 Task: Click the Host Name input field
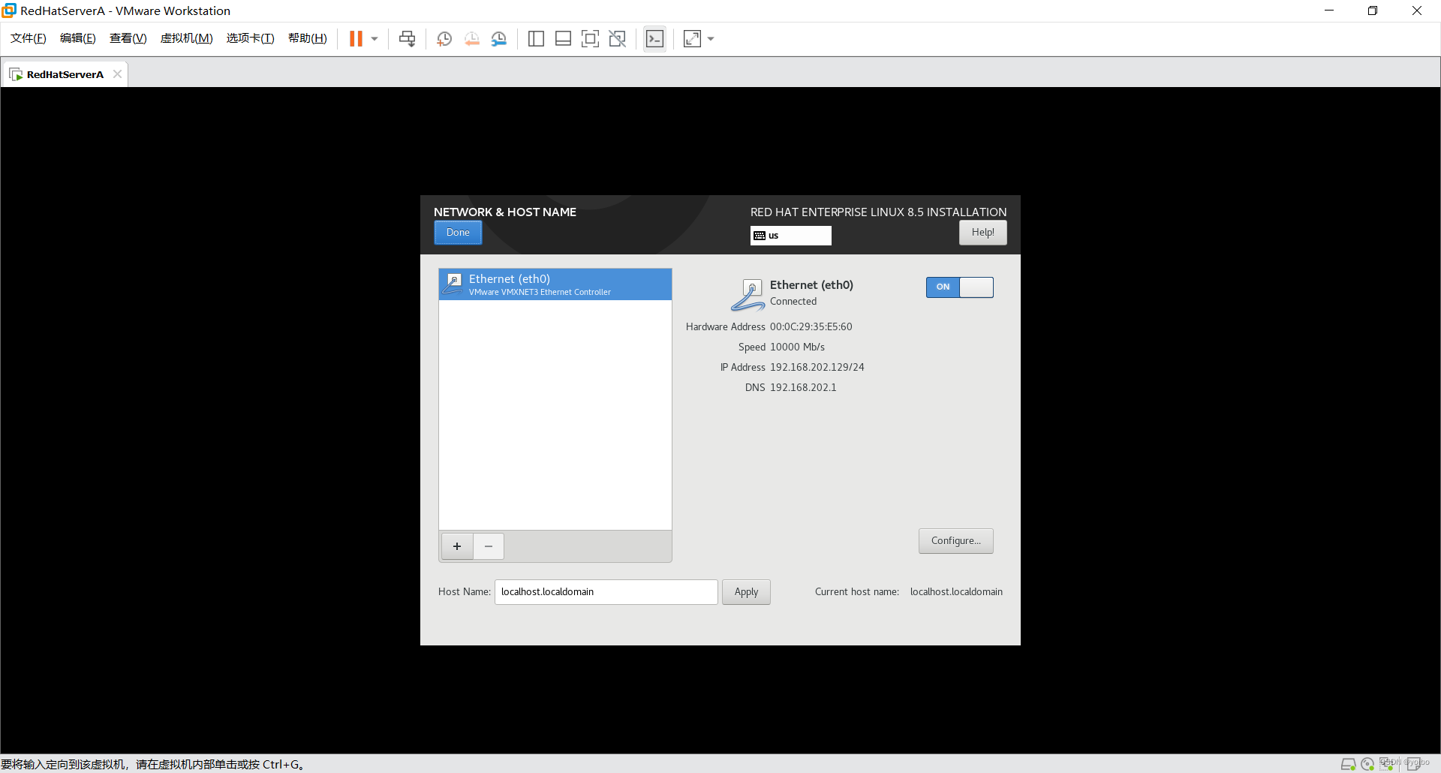point(606,592)
